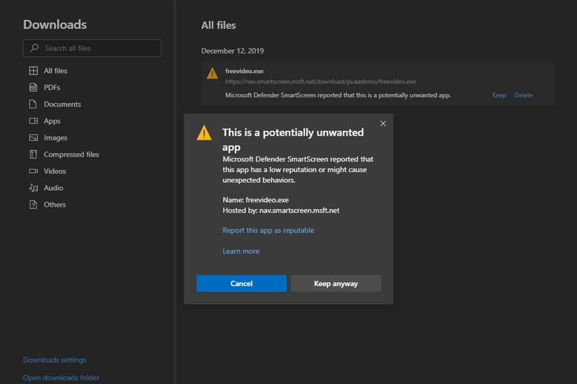Screen dimensions: 577x384
Task: Click Keep anyway in the warning dialog
Action: coord(336,283)
